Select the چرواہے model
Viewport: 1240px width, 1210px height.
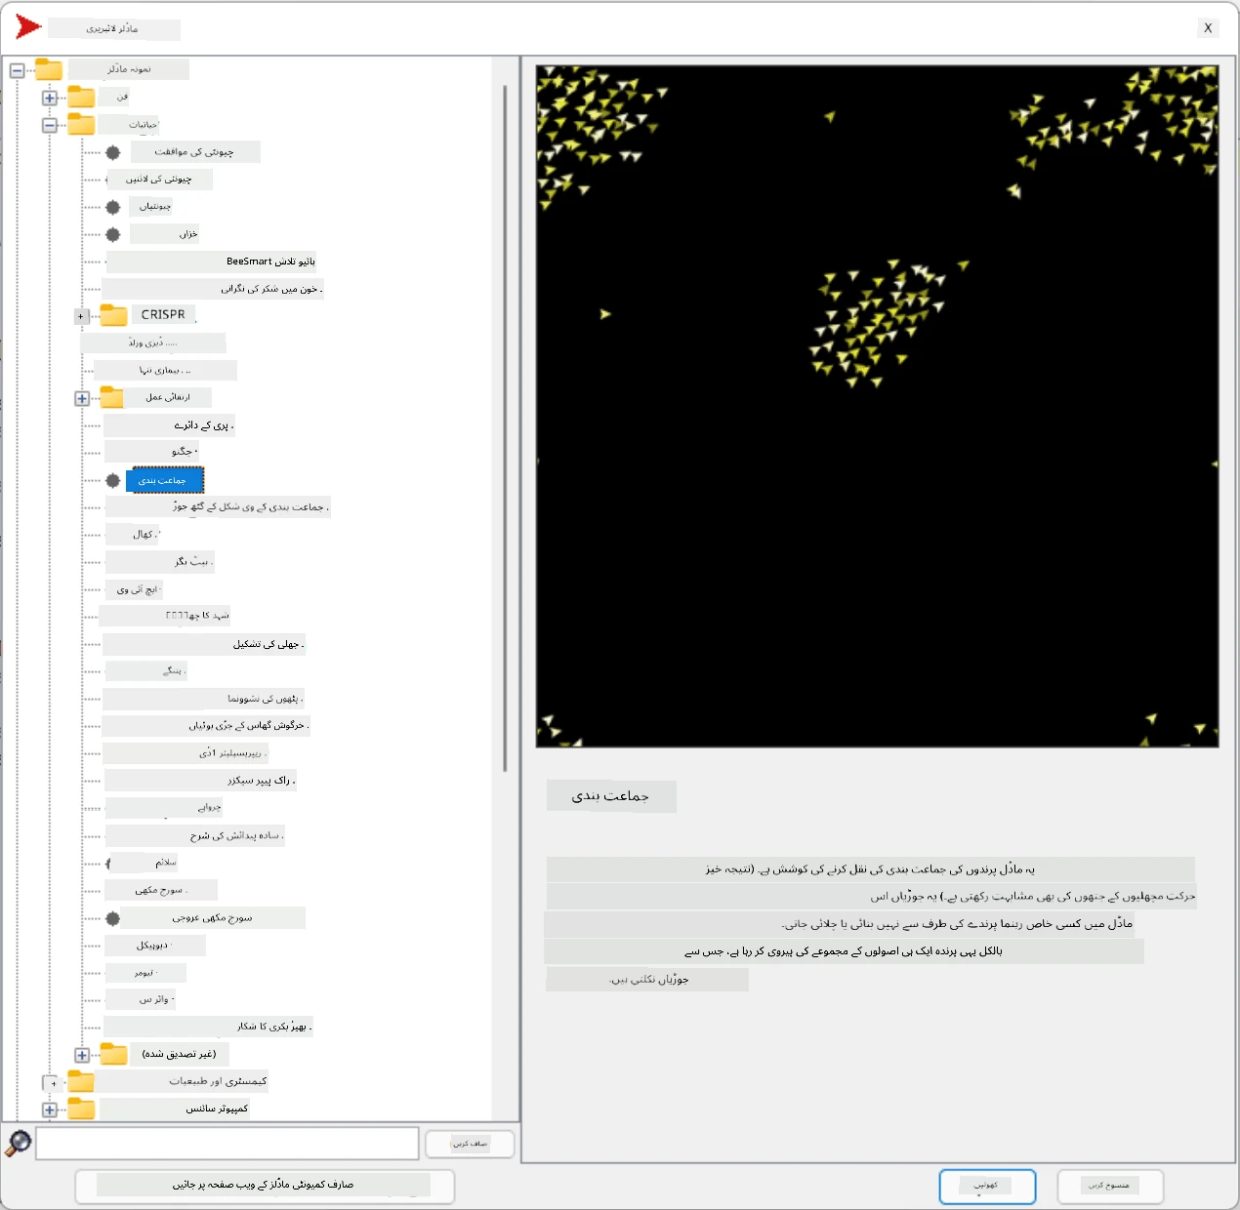pos(165,808)
